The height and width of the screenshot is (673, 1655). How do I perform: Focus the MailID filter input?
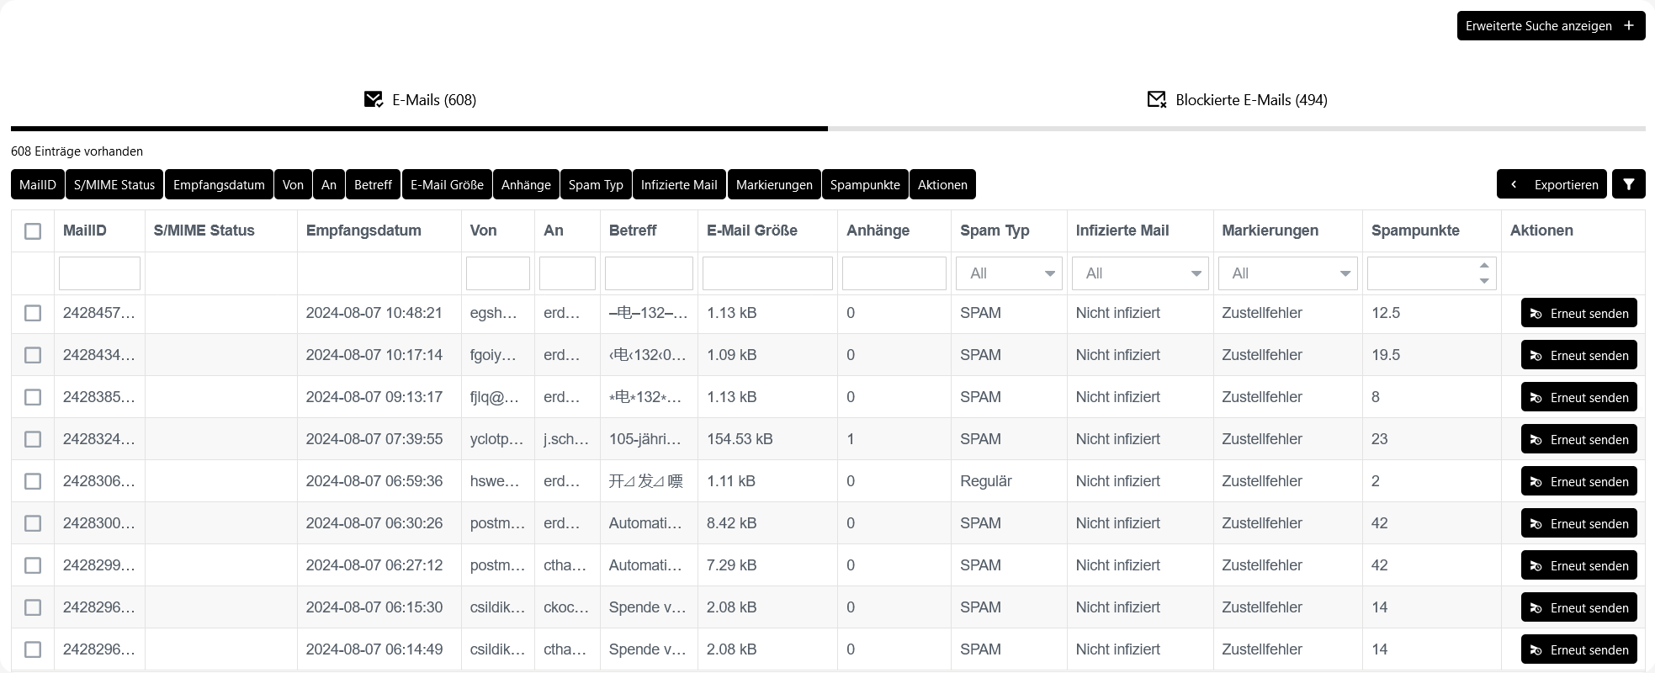coord(99,273)
